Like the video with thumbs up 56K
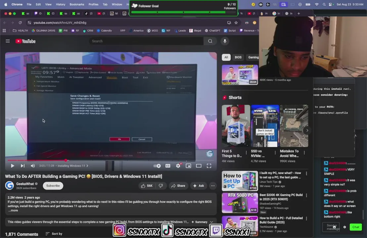367x238 pixels. 147,186
